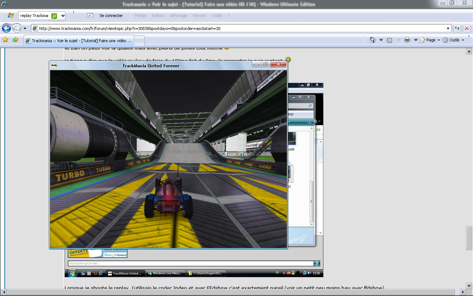
Task: Open the Page dropdown menu
Action: click(x=430, y=40)
